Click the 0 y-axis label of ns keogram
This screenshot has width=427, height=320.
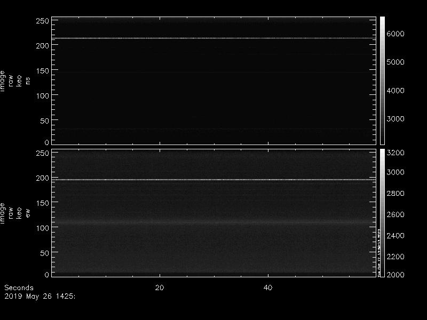tap(47, 142)
